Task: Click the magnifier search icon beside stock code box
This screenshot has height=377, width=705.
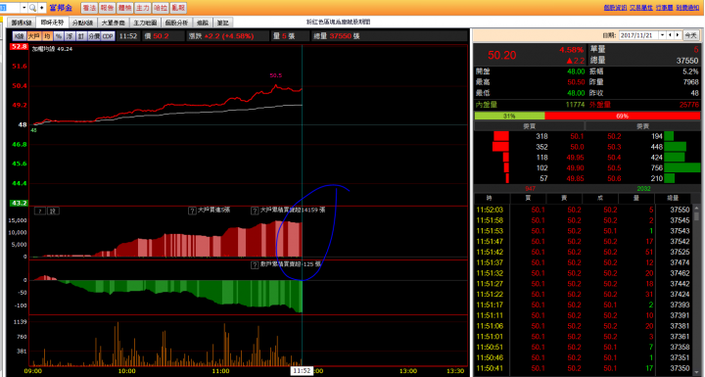Action: tap(32, 8)
